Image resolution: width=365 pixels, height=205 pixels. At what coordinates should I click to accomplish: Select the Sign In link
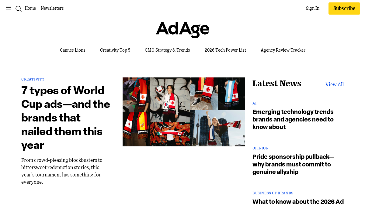click(x=313, y=8)
